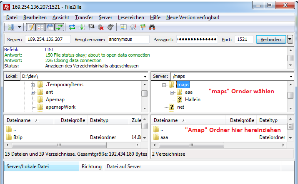
Task: Click the local tree scroll down arrow
Action: point(145,108)
